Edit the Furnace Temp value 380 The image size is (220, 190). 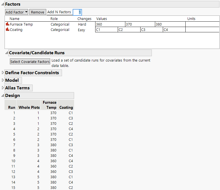[x=170, y=24]
